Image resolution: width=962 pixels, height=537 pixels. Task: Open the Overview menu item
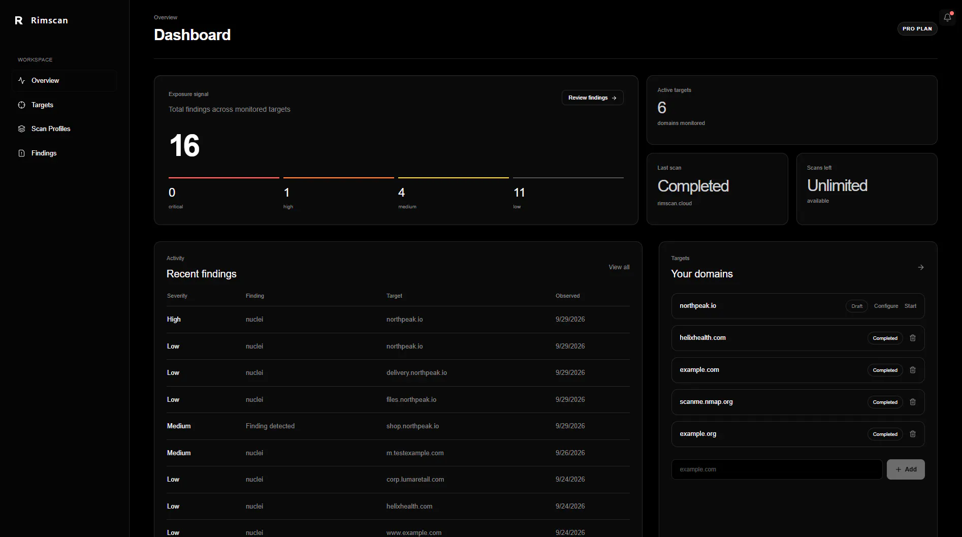[x=65, y=80]
